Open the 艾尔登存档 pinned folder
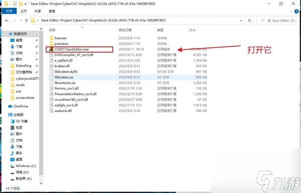 click(24, 72)
